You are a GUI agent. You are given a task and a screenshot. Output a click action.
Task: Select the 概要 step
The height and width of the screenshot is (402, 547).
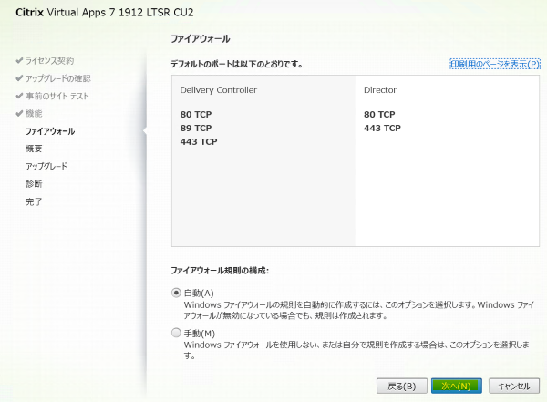click(x=34, y=149)
